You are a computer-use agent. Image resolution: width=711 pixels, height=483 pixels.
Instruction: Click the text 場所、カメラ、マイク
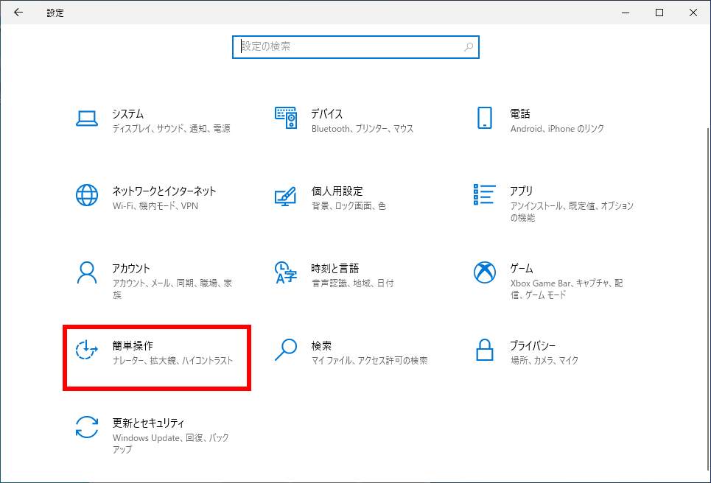[x=544, y=361]
